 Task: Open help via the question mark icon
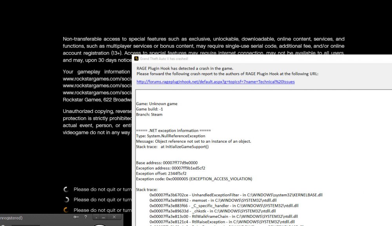[85, 217]
